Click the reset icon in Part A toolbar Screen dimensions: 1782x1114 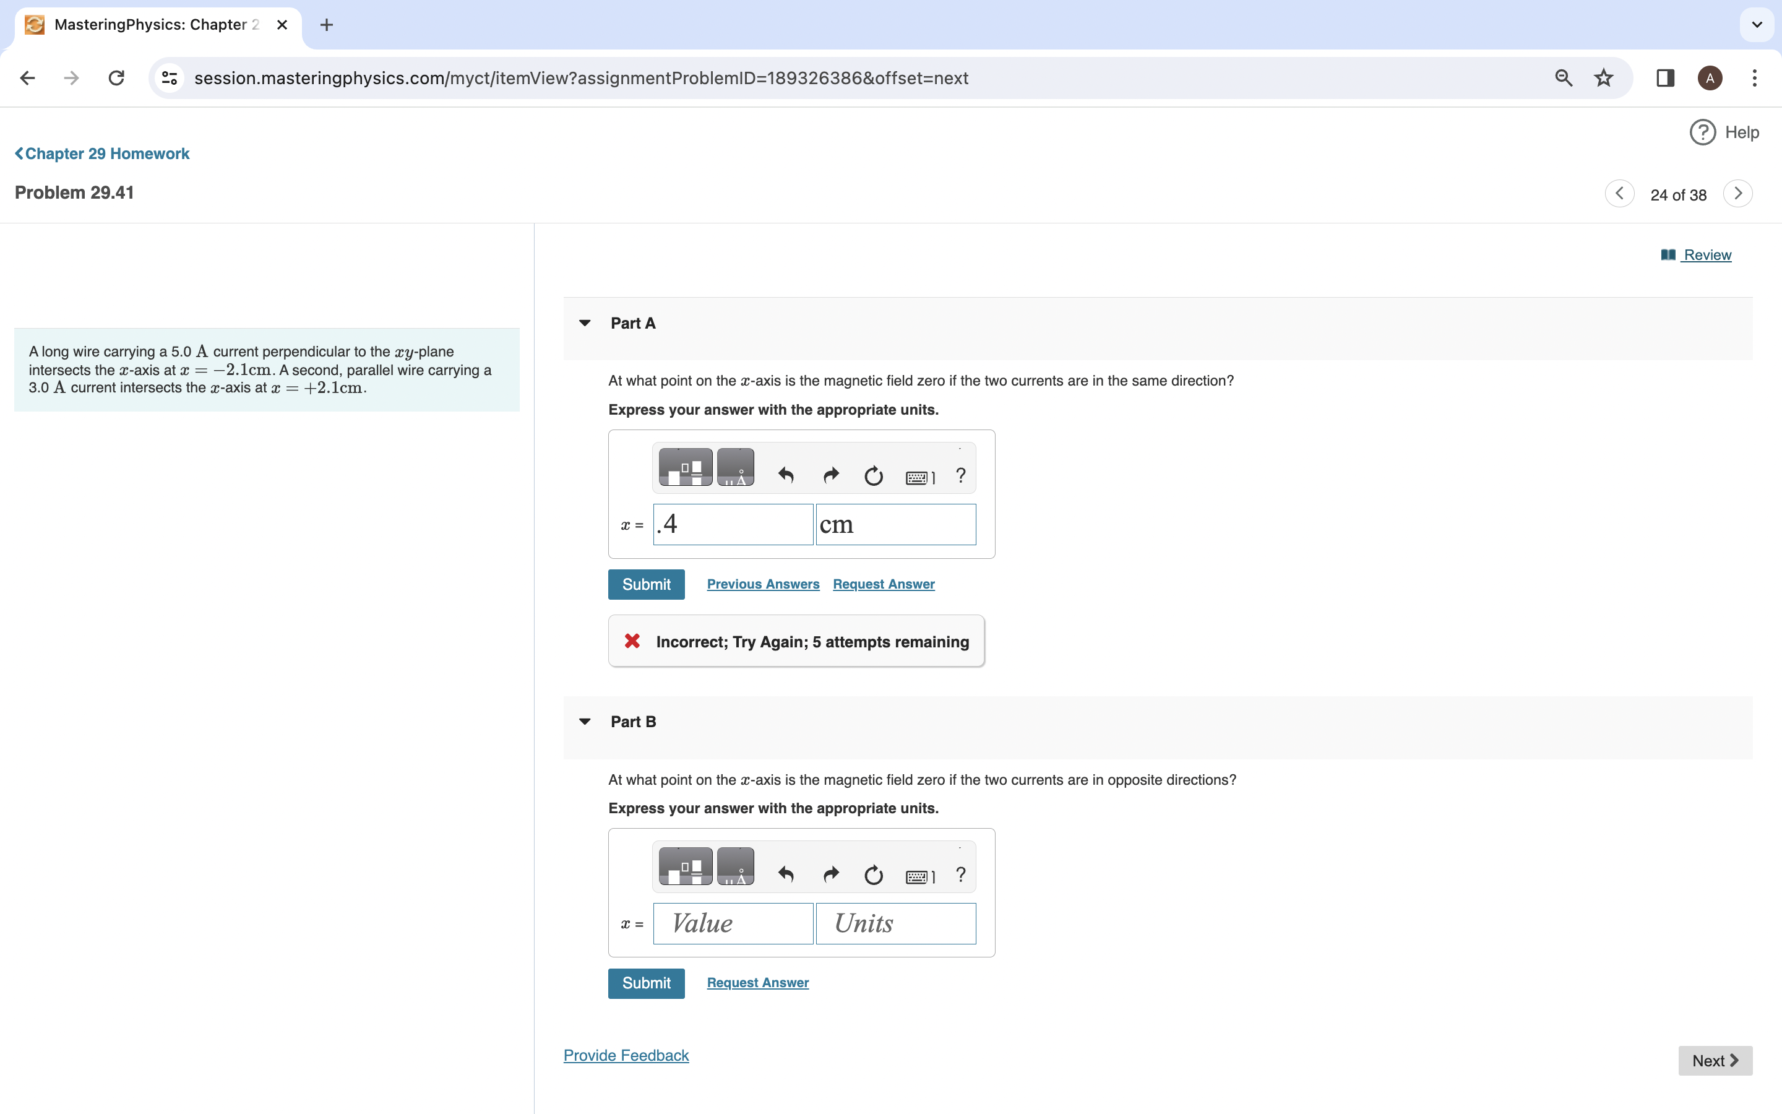coord(873,476)
